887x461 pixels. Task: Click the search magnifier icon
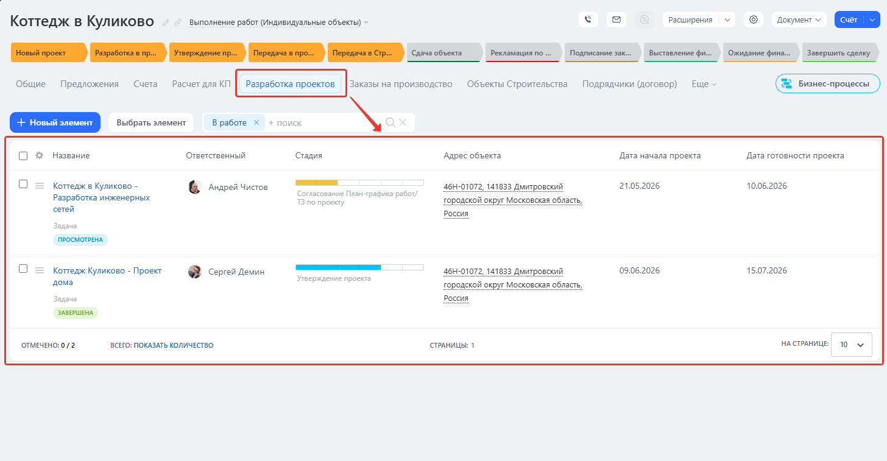pos(390,122)
